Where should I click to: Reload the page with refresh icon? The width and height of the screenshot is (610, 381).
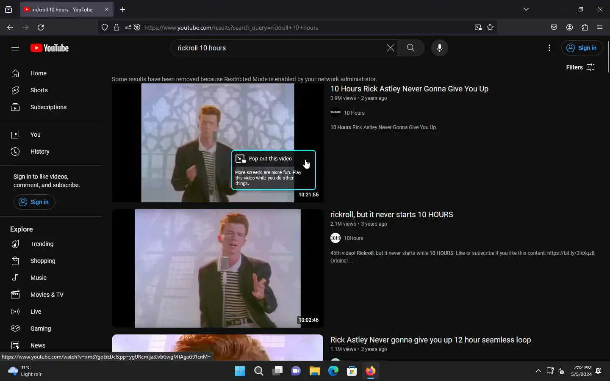click(x=41, y=28)
